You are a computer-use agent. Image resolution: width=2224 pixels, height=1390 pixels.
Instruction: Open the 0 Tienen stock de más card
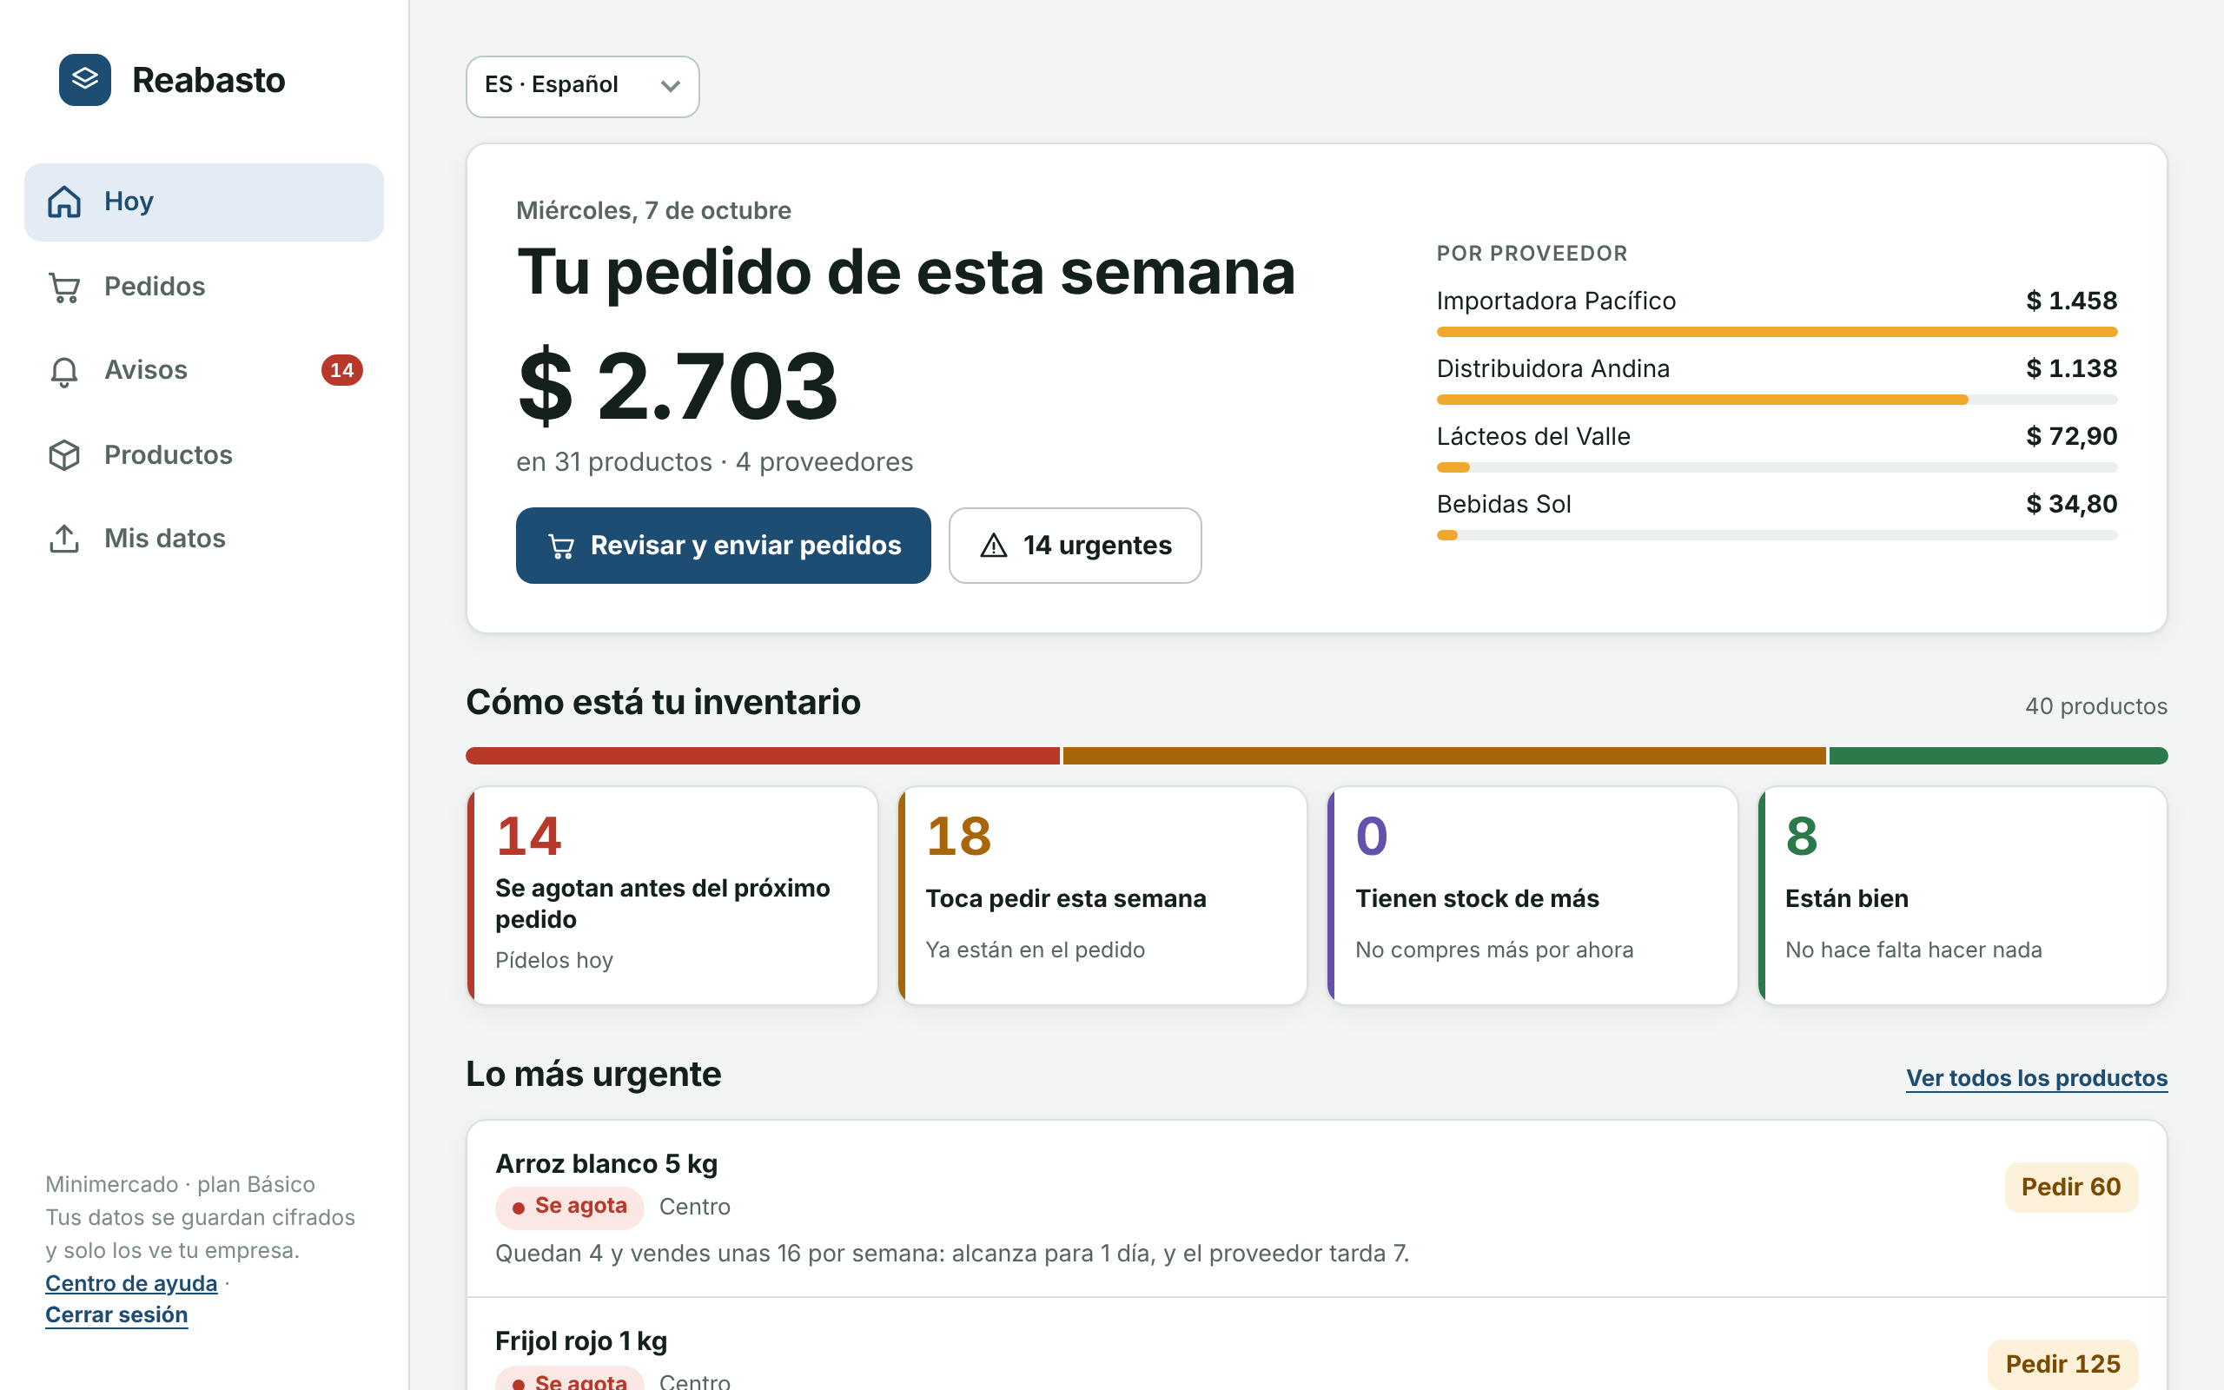point(1532,896)
